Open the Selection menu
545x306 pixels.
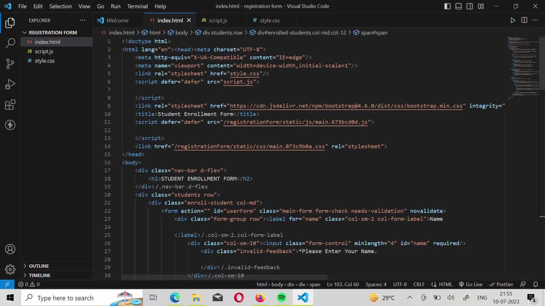(x=60, y=6)
